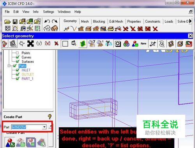
Task: Click select items in part icon
Action: pyautogui.click(x=135, y=43)
